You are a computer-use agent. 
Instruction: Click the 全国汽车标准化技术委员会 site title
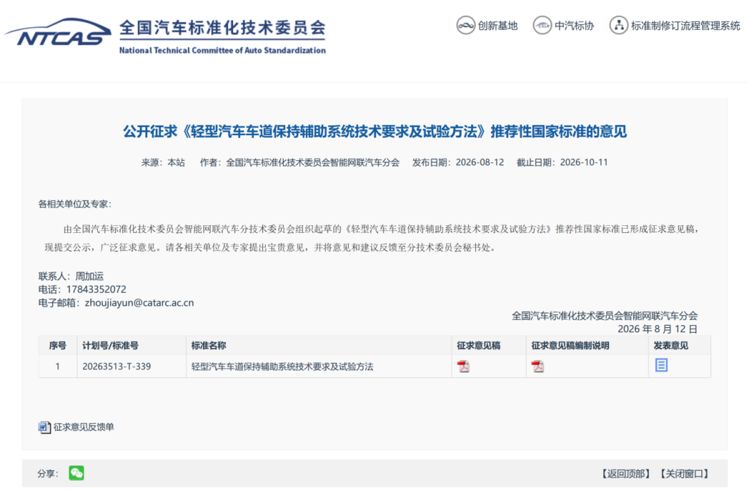[223, 28]
